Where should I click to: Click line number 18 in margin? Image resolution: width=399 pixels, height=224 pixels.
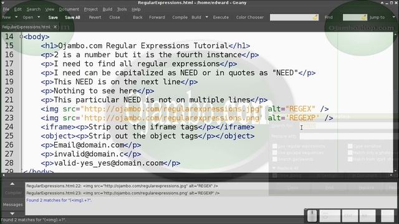(9, 73)
